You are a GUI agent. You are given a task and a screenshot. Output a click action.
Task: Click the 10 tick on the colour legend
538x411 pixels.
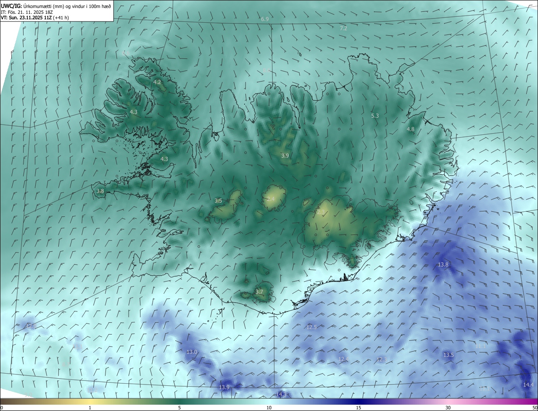(x=269, y=408)
